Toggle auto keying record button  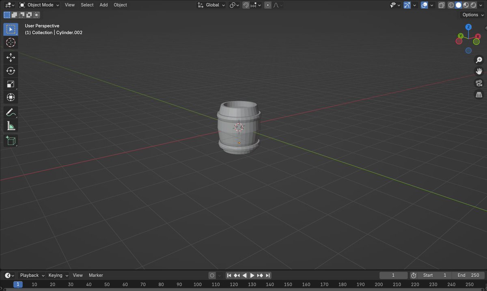[212, 276]
